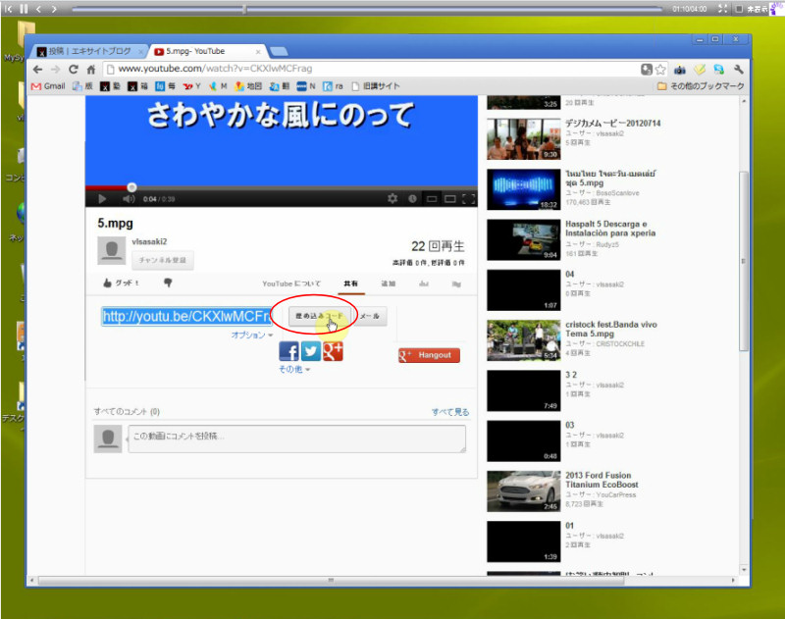Share the video on Facebook
The height and width of the screenshot is (619, 785).
click(x=288, y=352)
